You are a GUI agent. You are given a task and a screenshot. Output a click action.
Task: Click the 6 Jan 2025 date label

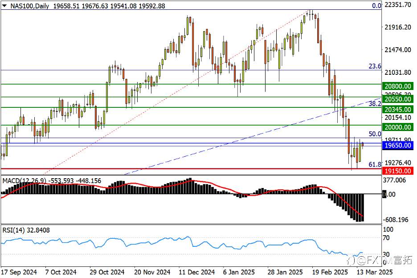pos(239,272)
